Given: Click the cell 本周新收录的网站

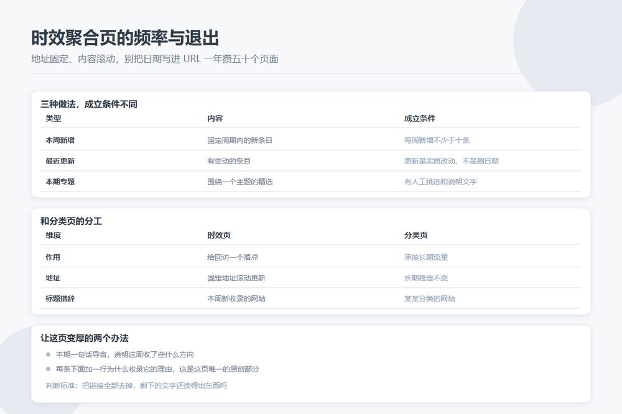Looking at the screenshot, I should pos(236,298).
